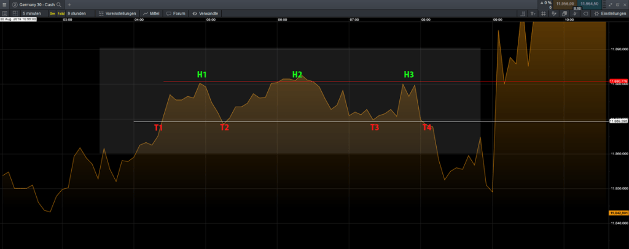Add a new chart tab with plus

click(69, 4)
